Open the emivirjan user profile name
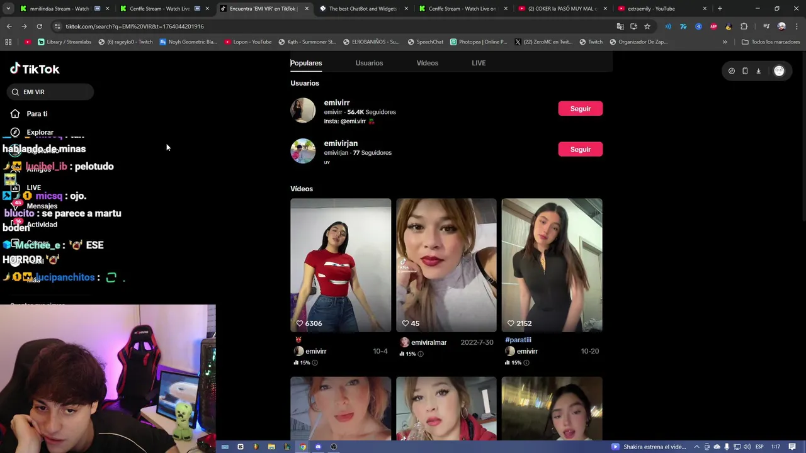The image size is (806, 453). (341, 143)
